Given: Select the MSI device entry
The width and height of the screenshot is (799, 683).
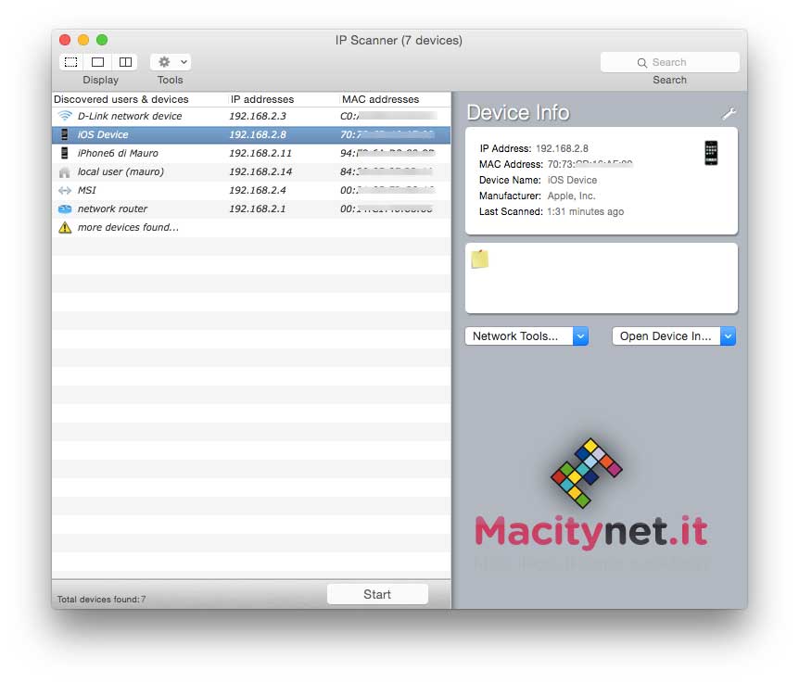Looking at the screenshot, I should [x=86, y=190].
